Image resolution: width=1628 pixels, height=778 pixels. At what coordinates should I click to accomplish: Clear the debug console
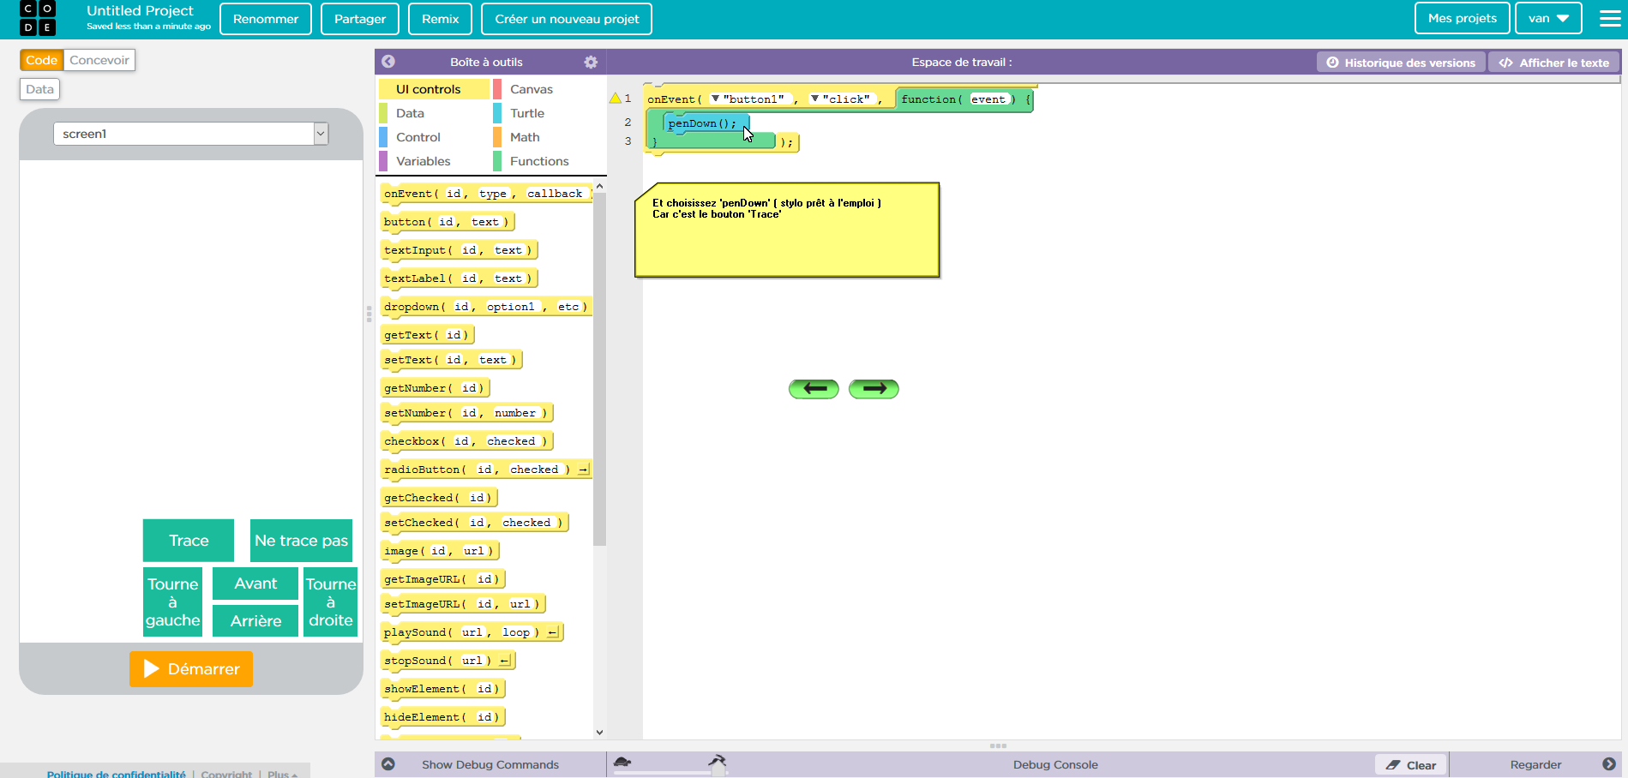click(x=1411, y=765)
